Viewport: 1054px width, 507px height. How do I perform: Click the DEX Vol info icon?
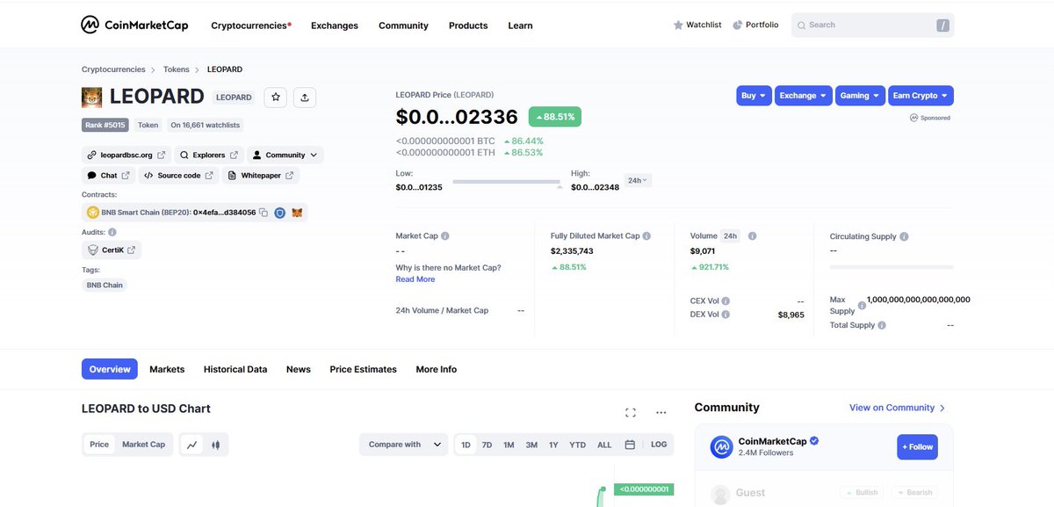tap(726, 315)
